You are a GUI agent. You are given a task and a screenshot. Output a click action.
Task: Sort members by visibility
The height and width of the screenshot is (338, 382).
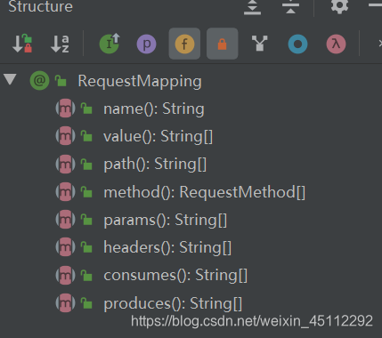(x=22, y=44)
